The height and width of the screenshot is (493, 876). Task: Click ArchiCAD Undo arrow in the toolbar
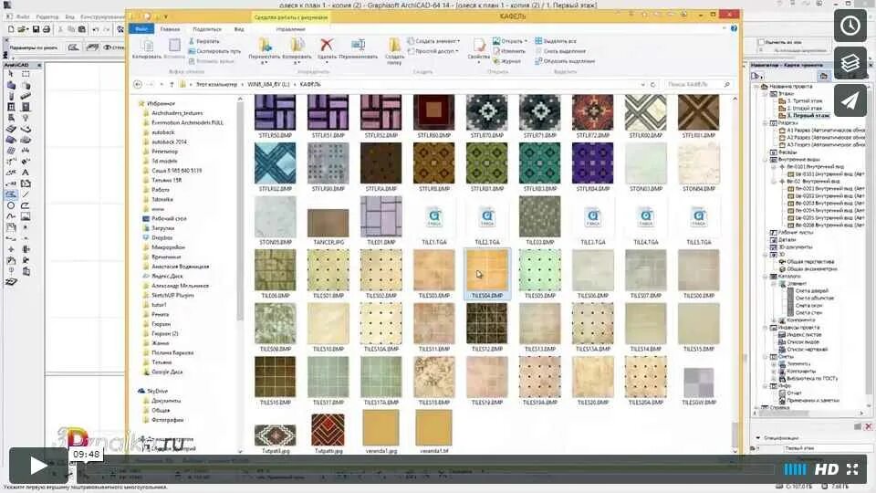point(96,29)
